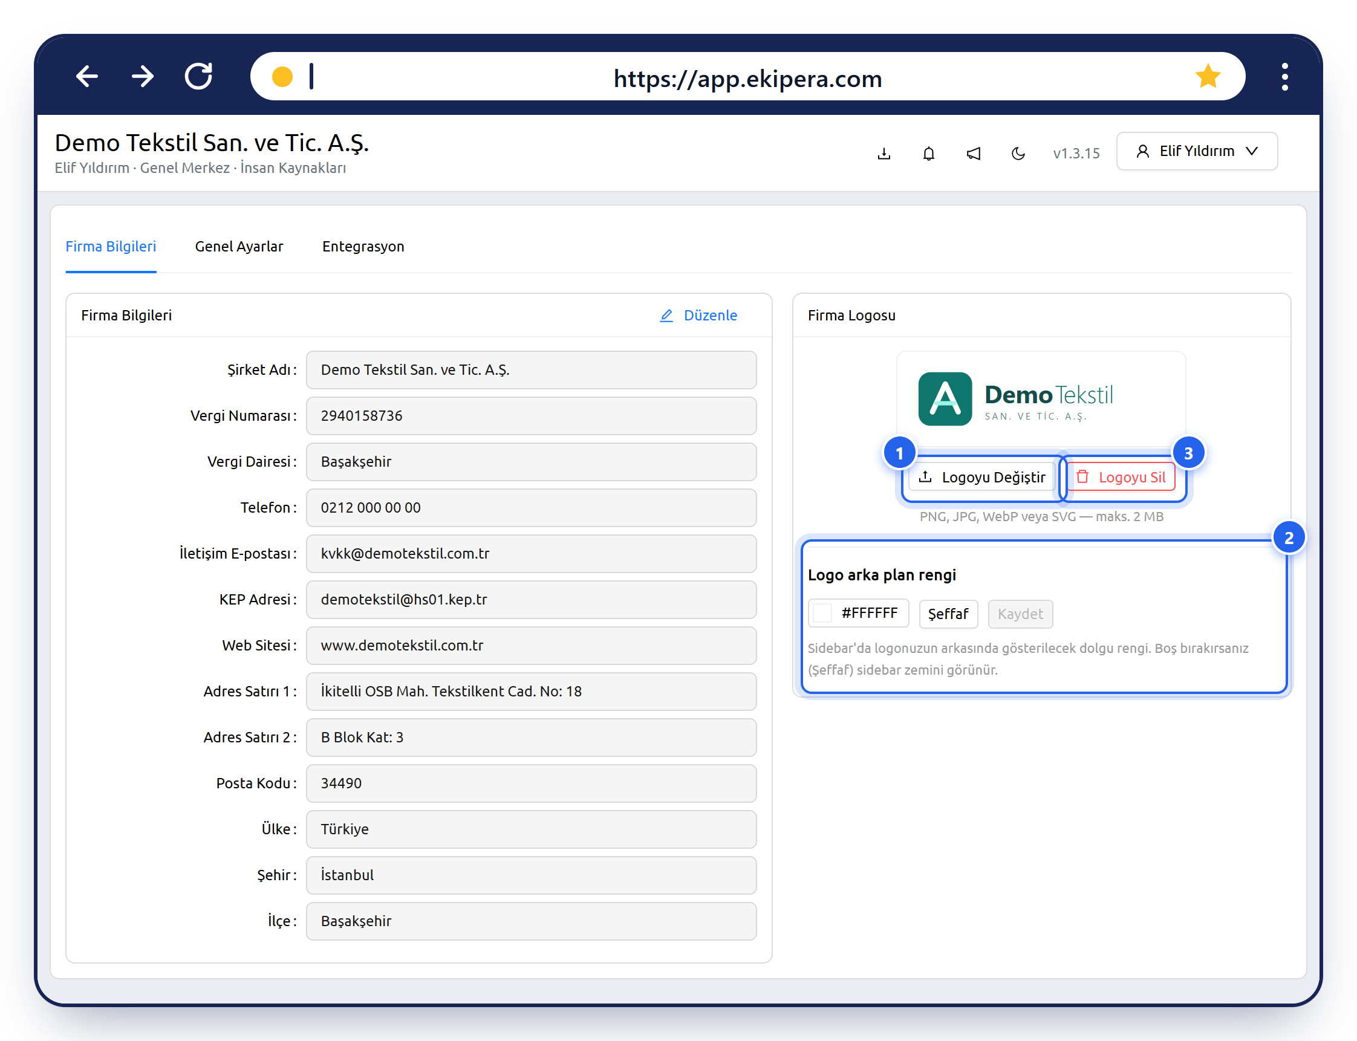
Task: Click the İletişim E-postası field
Action: 532,553
